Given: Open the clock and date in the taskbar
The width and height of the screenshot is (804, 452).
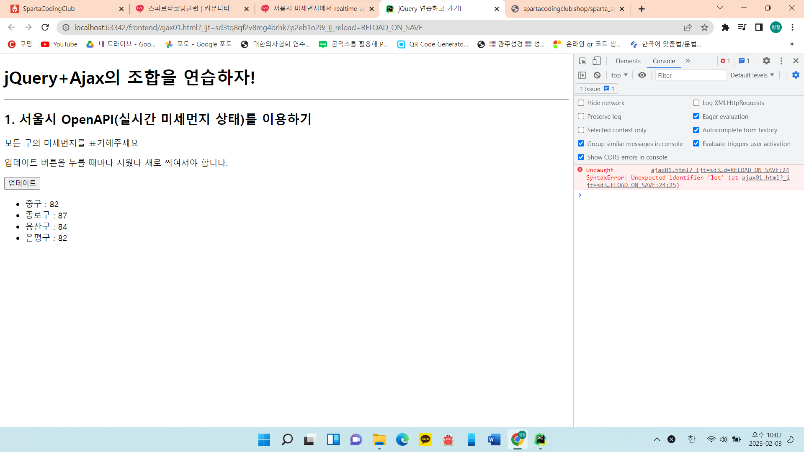Looking at the screenshot, I should [x=765, y=439].
